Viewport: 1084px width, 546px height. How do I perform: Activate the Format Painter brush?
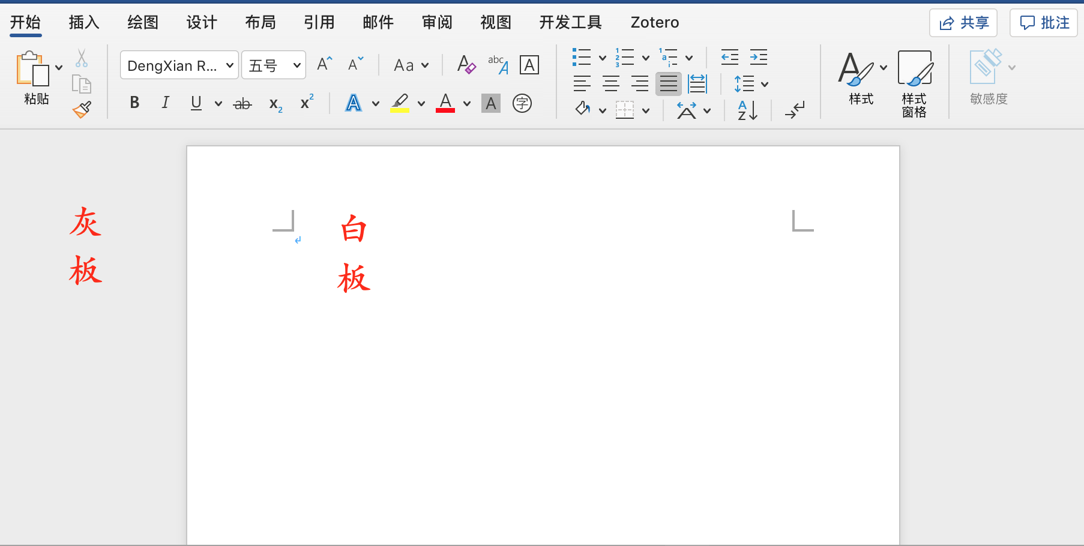point(82,109)
